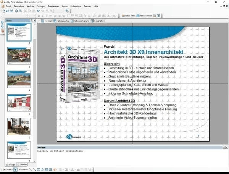The height and width of the screenshot is (174, 229).
Task: Toggle Bold text formatting
Action: pyautogui.click(x=39, y=16)
